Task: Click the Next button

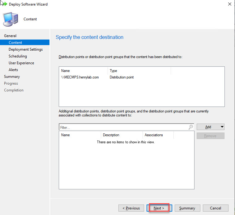Action: coord(159,208)
